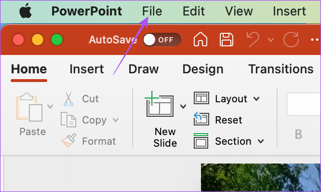Click the font name input box
The height and width of the screenshot is (192, 321).
coord(304,104)
